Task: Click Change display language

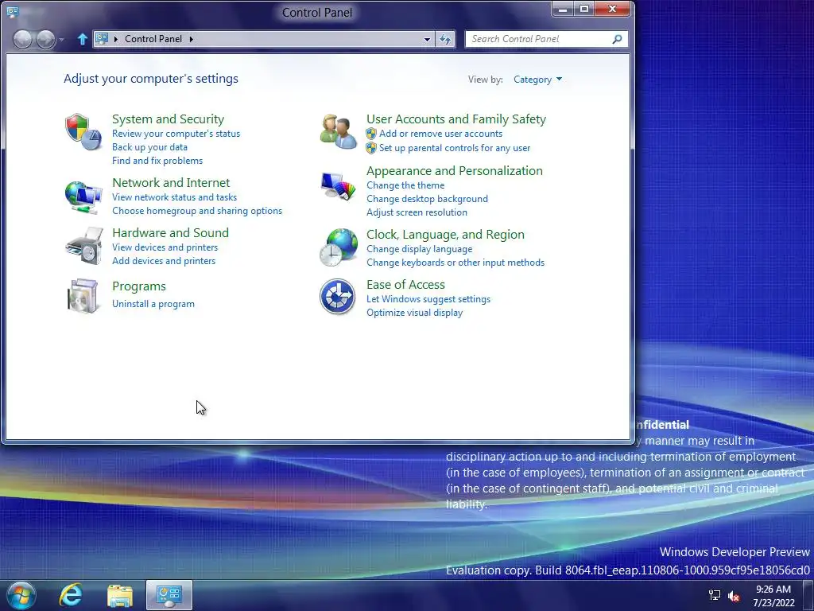Action: [x=420, y=249]
